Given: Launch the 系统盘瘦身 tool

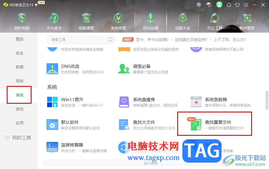Looking at the screenshot, I should (148, 102).
